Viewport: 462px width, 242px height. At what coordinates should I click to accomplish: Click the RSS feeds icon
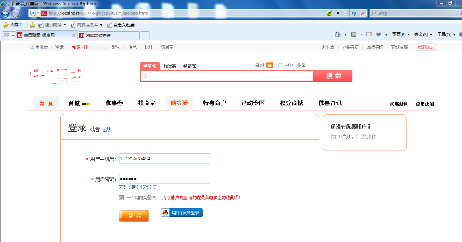[354, 34]
